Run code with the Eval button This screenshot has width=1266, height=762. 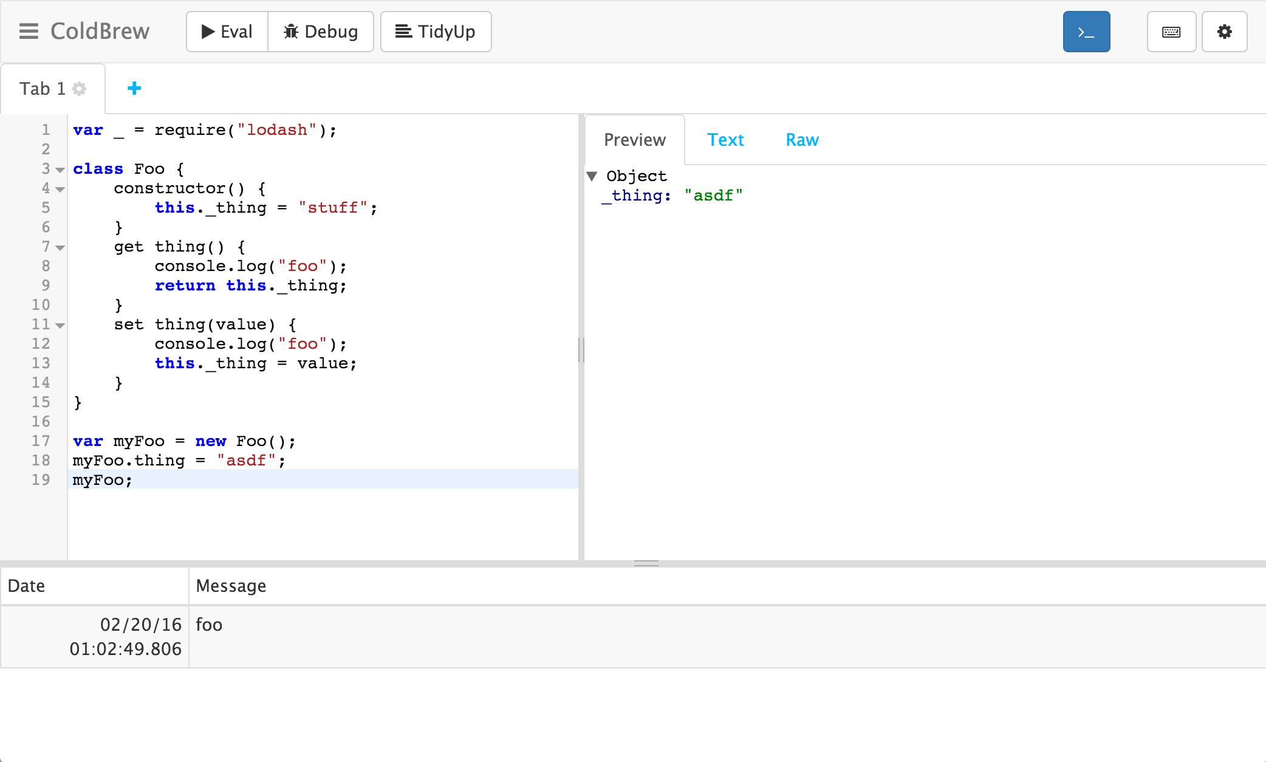[x=227, y=32]
